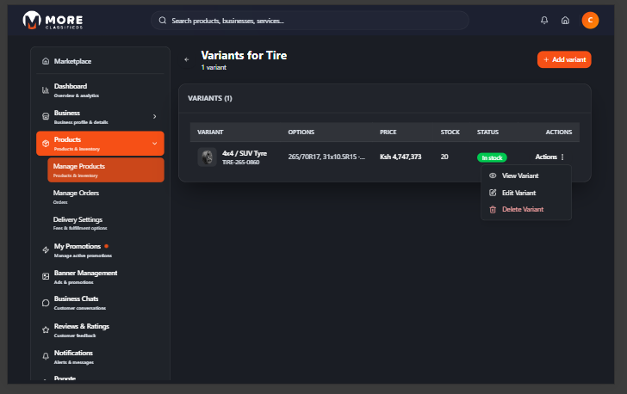Open the user avatar profile menu

pyautogui.click(x=590, y=21)
